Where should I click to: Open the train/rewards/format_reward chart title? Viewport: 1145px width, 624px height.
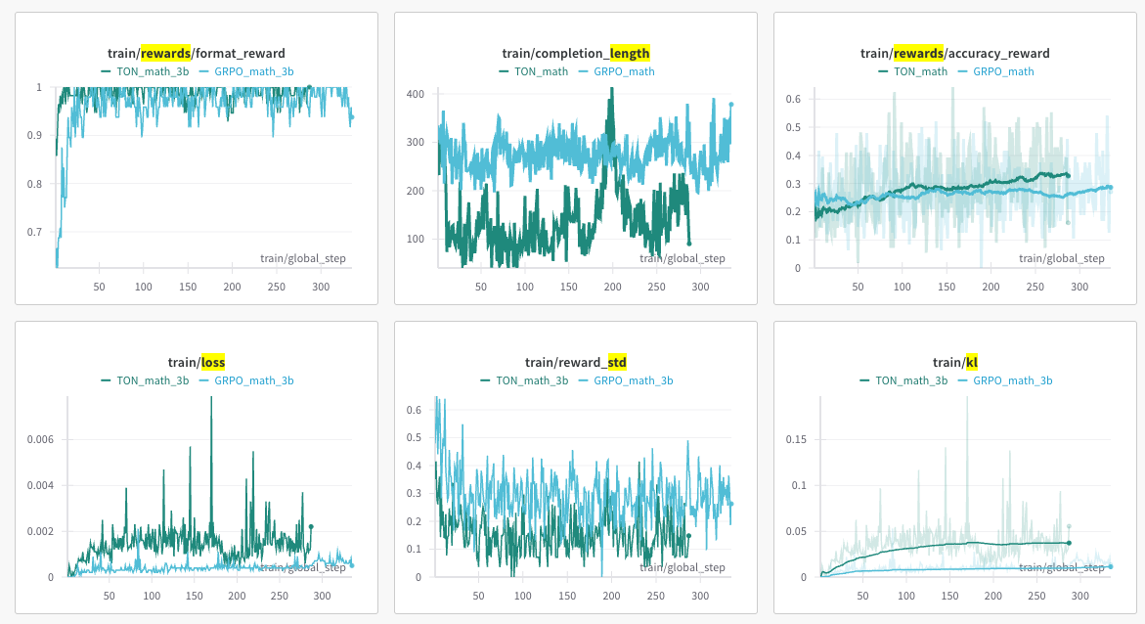point(197,54)
